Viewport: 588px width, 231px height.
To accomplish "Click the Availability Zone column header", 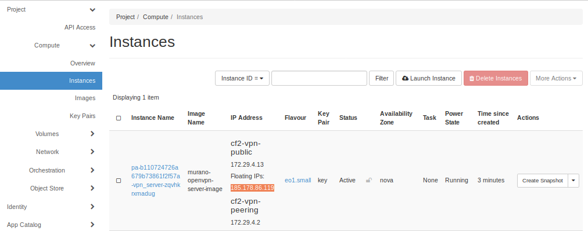I will click(396, 118).
